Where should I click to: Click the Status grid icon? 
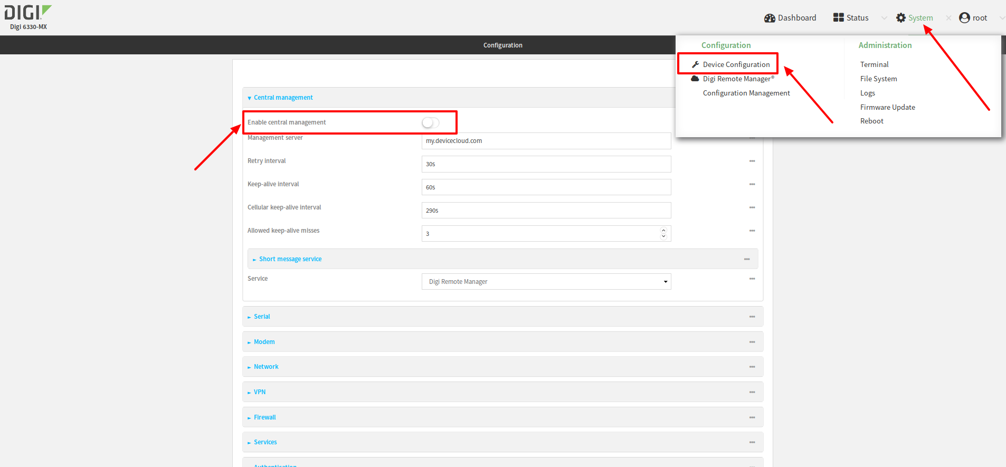click(x=838, y=17)
